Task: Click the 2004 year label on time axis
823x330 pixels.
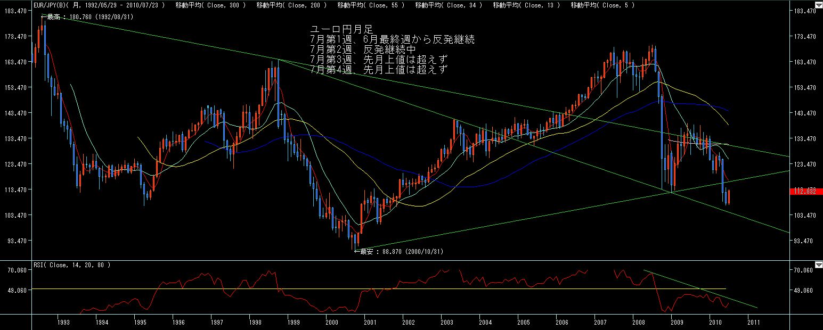Action: pyautogui.click(x=485, y=322)
